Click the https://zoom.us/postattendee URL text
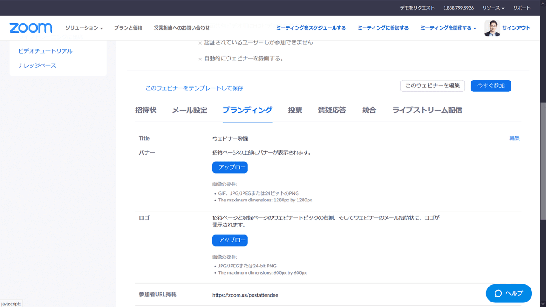The image size is (546, 307). tap(245, 295)
